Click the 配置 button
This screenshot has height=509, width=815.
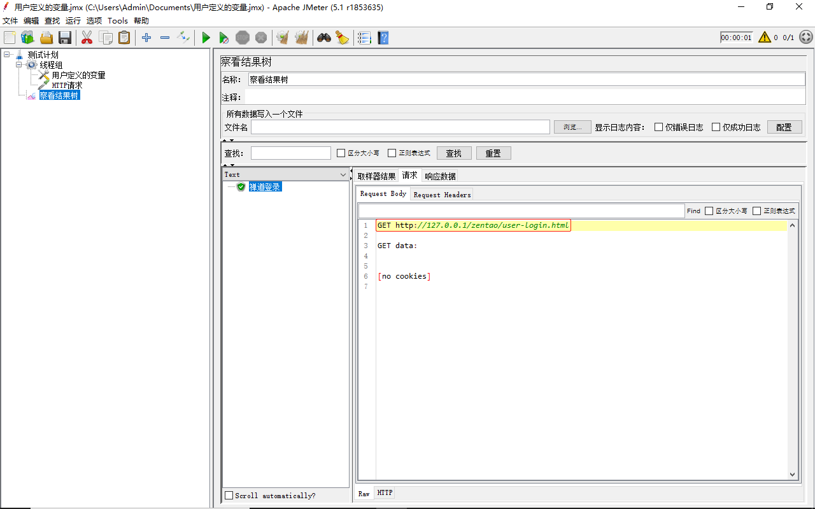coord(784,127)
